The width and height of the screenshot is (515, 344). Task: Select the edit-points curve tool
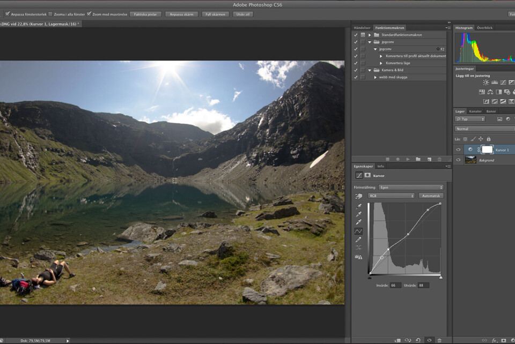359,231
